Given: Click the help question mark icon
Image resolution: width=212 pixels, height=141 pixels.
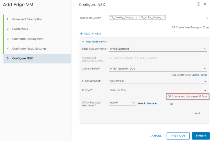Looking at the screenshot, I should click(x=198, y=4).
